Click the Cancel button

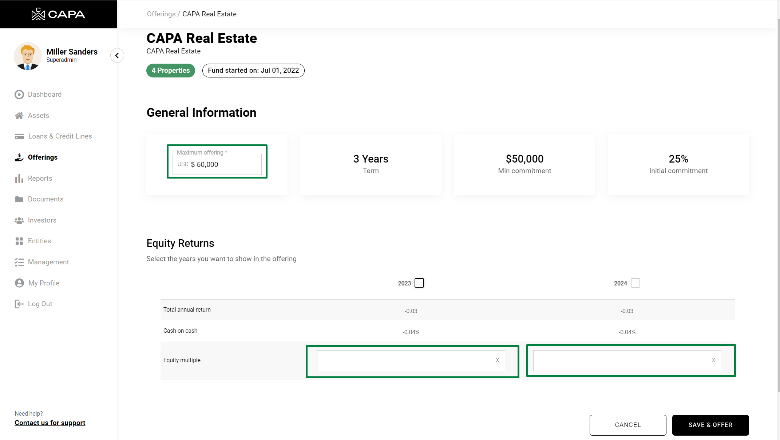628,425
